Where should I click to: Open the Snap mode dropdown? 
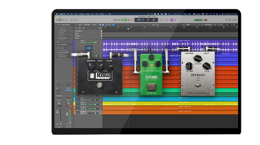pyautogui.click(x=192, y=25)
